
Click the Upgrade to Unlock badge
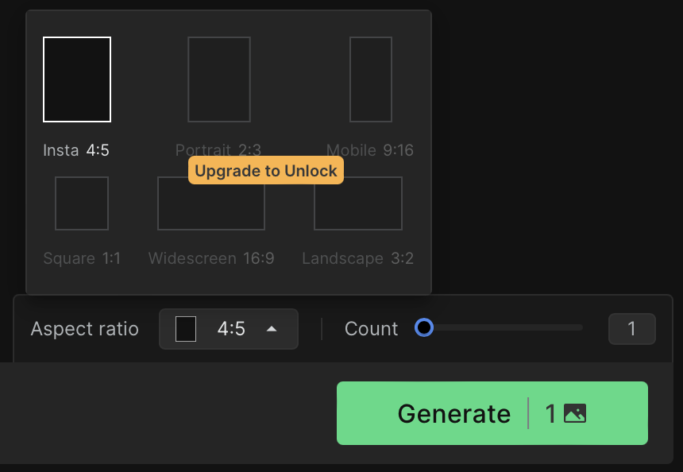pyautogui.click(x=266, y=170)
